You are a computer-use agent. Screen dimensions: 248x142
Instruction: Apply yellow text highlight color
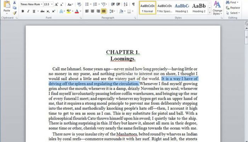pos(69,11)
